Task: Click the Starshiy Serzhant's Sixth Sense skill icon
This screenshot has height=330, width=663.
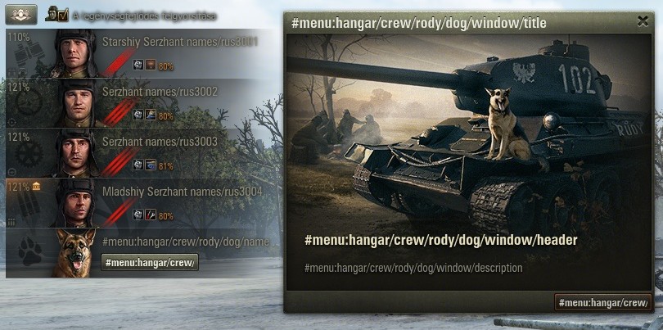Action: click(151, 65)
